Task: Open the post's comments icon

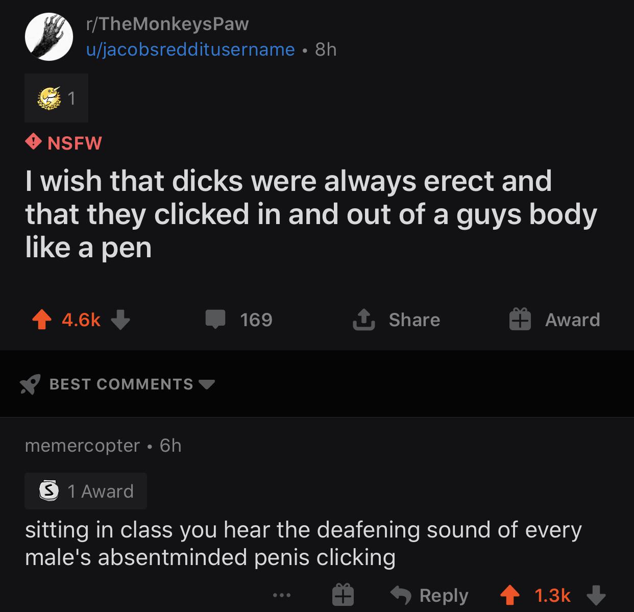Action: point(215,320)
